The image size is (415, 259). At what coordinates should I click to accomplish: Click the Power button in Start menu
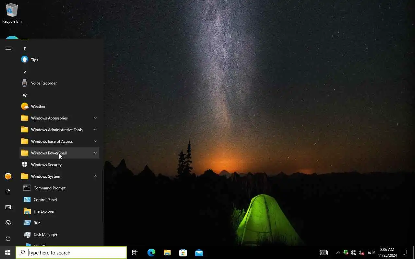(8, 238)
